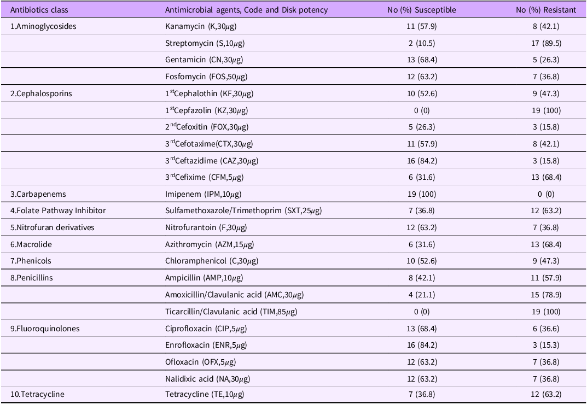Select the Azithromycin (AZM,15µg) cell
The width and height of the screenshot is (587, 404).
210,244
